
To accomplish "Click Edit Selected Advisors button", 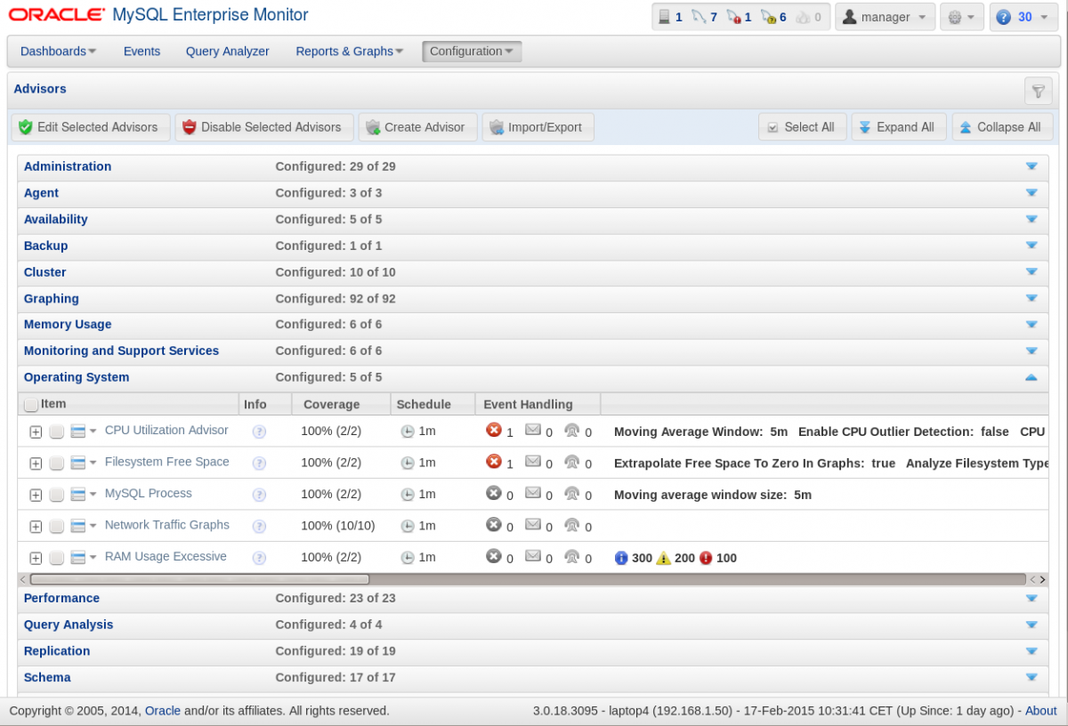I will [90, 127].
